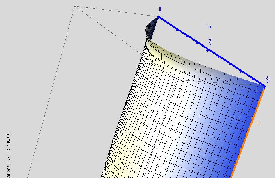Click the blue z' axis label

coord(209,26)
